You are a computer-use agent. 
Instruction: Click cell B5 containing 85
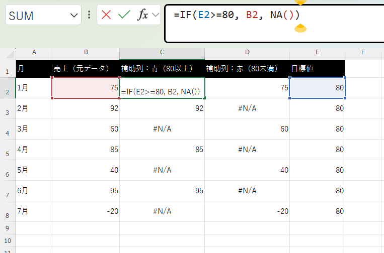point(86,150)
